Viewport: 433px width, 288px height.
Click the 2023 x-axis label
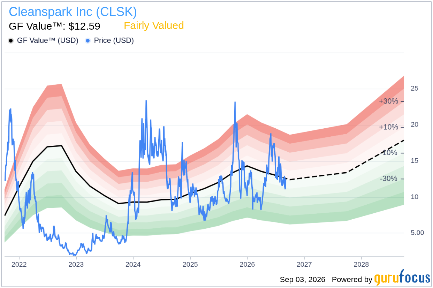pyautogui.click(x=76, y=264)
